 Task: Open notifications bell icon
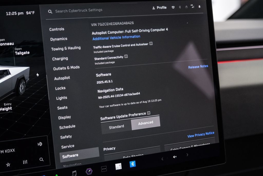point(199,6)
